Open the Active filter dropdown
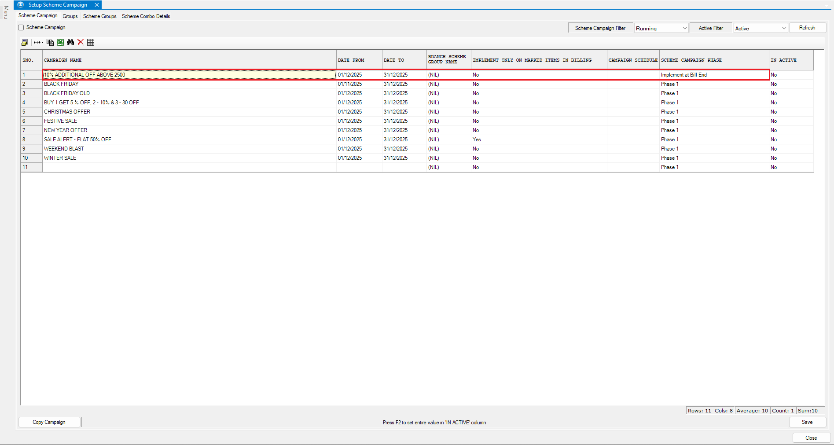Screen dimensions: 834x445 pos(761,28)
